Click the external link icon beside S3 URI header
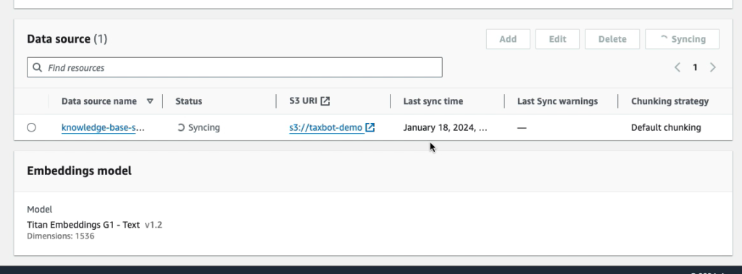Image resolution: width=742 pixels, height=274 pixels. [x=325, y=101]
